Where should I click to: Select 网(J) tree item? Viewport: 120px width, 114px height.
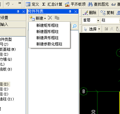pyautogui.click(x=4, y=44)
